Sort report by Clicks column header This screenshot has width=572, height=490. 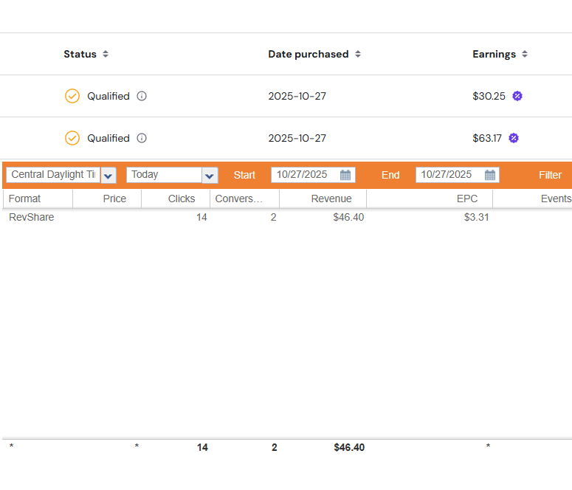pyautogui.click(x=182, y=199)
